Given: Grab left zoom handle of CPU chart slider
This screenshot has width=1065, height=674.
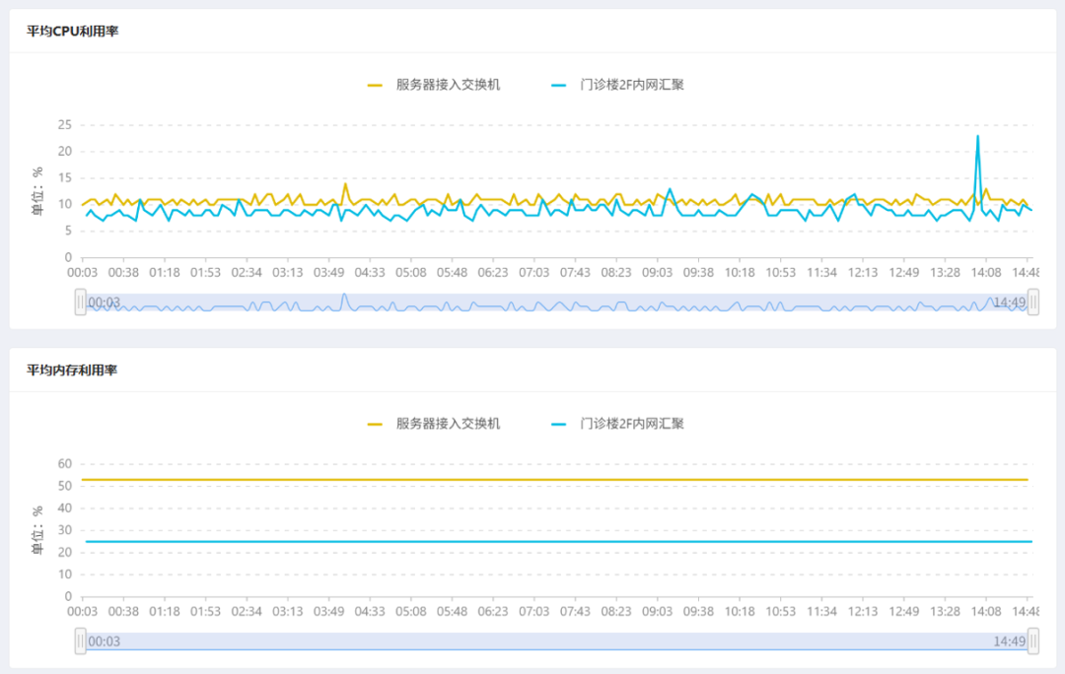Looking at the screenshot, I should pyautogui.click(x=80, y=303).
